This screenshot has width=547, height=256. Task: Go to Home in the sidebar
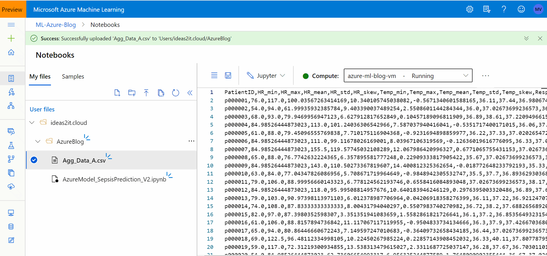11,52
